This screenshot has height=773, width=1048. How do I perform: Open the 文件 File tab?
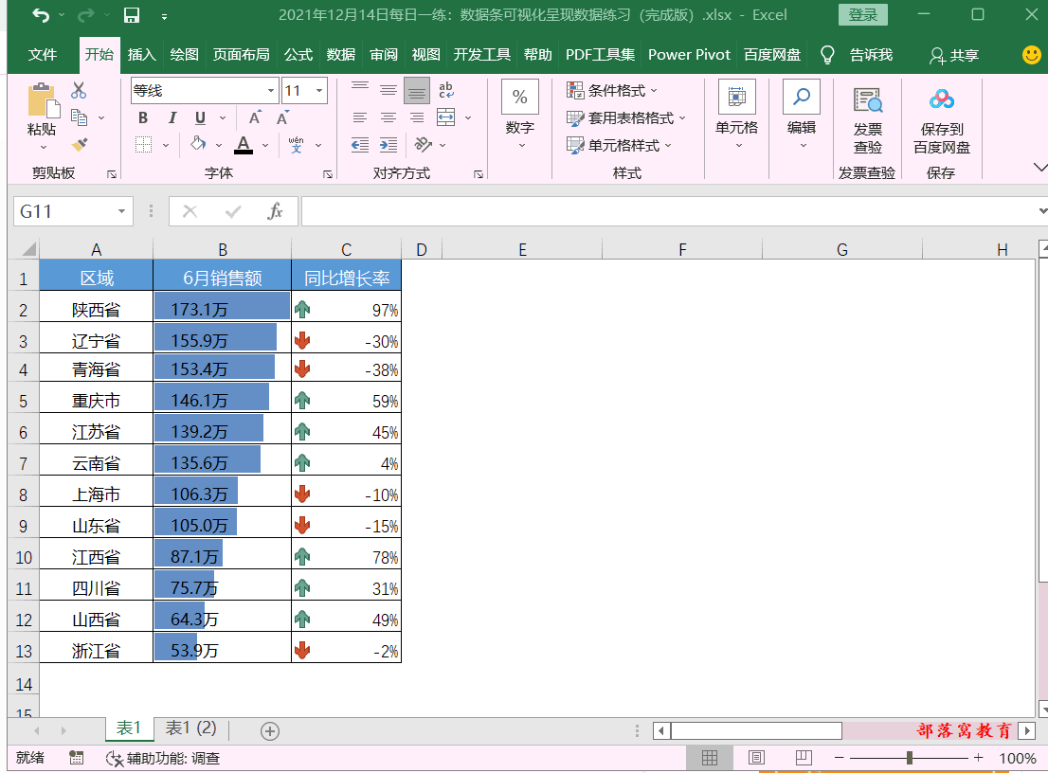click(x=43, y=55)
